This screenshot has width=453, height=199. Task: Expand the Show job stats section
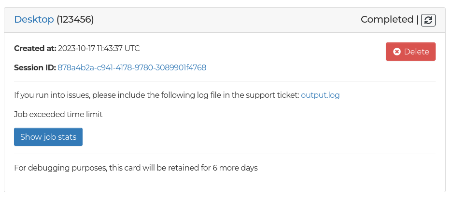pyautogui.click(x=48, y=137)
